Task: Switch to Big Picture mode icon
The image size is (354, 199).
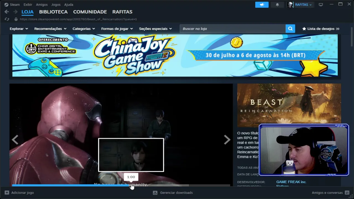Action: pos(321,5)
